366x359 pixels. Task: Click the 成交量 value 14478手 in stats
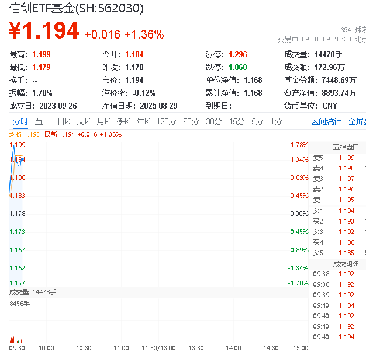point(329,54)
